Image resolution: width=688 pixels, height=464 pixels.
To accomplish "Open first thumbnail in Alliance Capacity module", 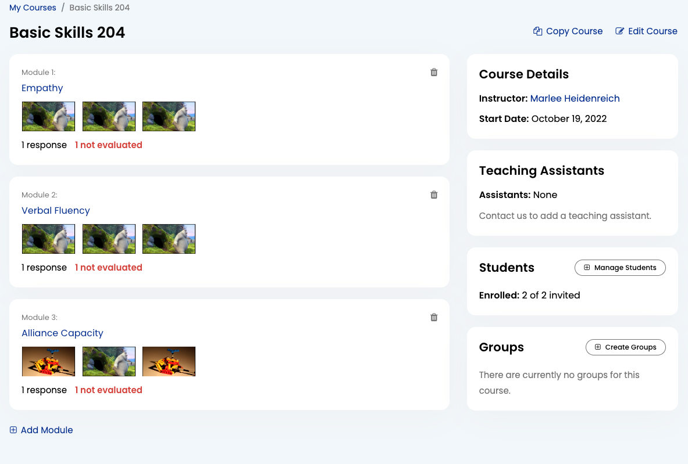I will coord(49,361).
